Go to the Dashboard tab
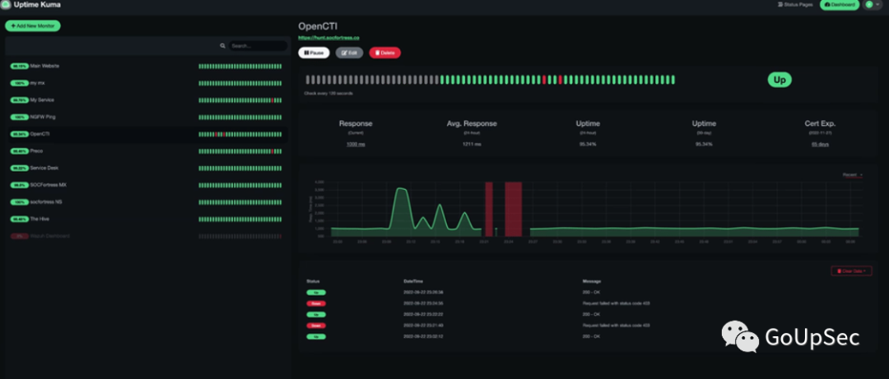 (x=839, y=5)
